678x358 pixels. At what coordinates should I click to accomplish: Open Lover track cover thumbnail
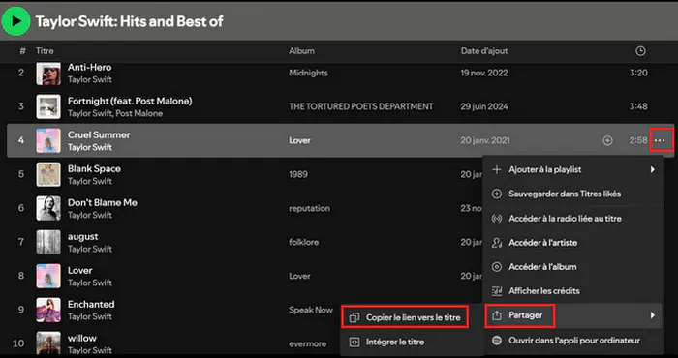click(48, 276)
